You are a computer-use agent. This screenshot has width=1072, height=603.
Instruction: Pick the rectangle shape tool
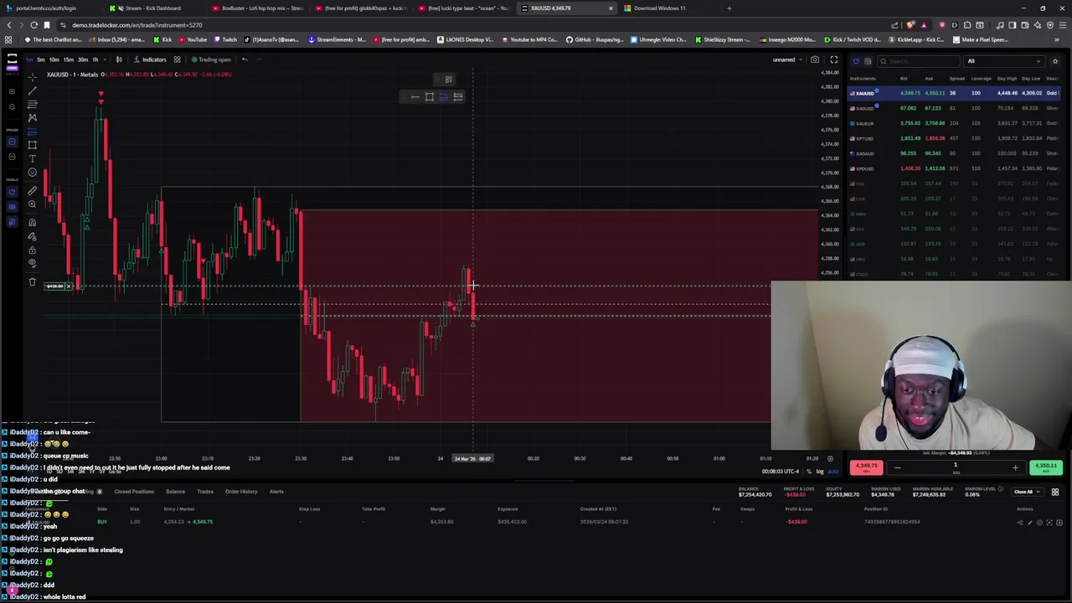(32, 146)
